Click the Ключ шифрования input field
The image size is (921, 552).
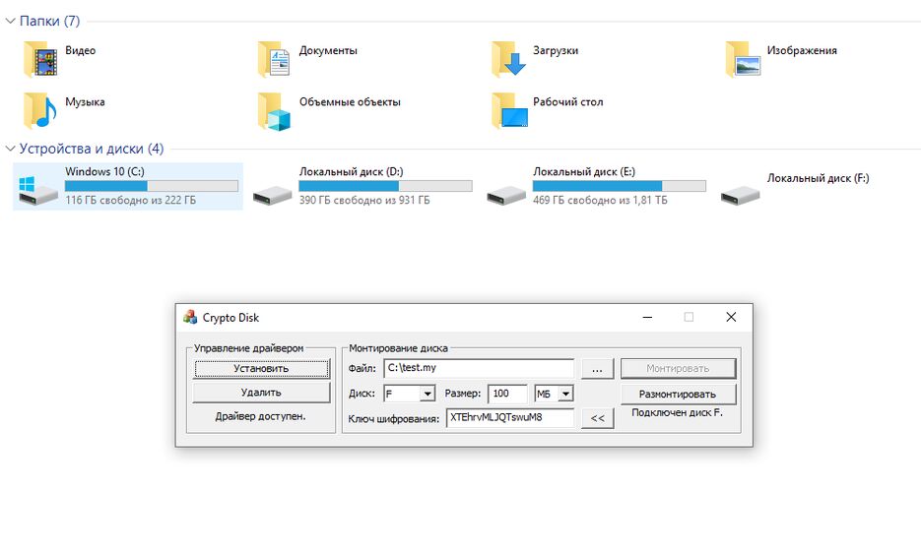pyautogui.click(x=510, y=417)
